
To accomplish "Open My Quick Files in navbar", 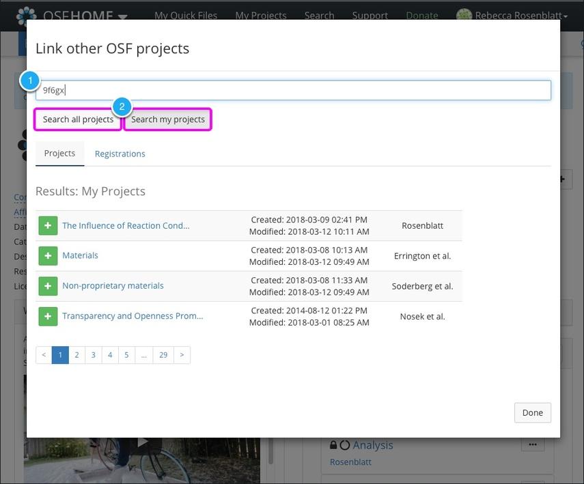I will (186, 15).
